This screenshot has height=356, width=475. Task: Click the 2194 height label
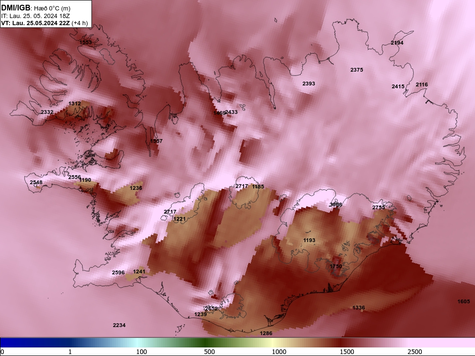397,43
